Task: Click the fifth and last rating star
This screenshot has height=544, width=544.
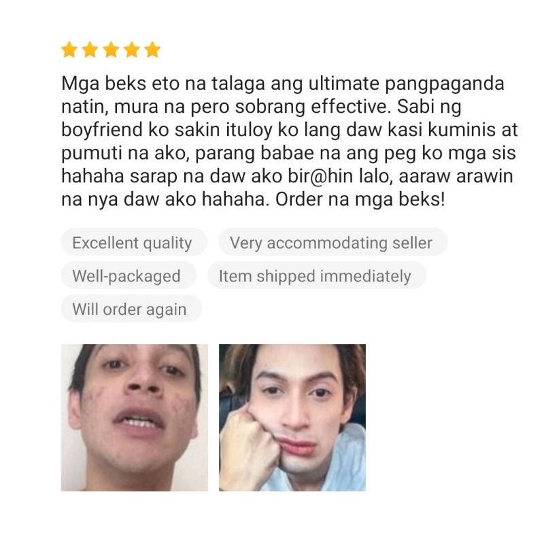Action: 152,50
